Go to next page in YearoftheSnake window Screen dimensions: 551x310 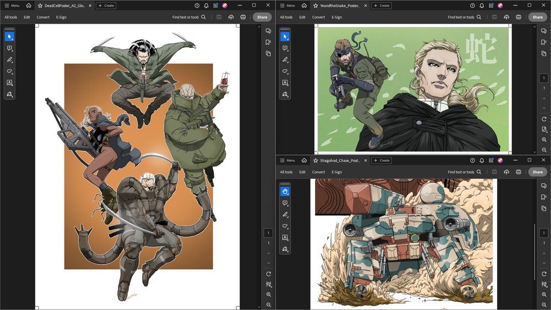(x=544, y=108)
